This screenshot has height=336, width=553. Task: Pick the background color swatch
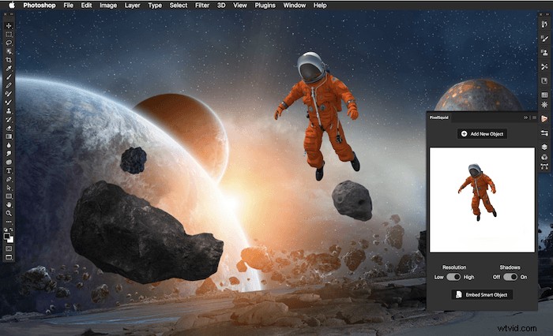point(11,241)
